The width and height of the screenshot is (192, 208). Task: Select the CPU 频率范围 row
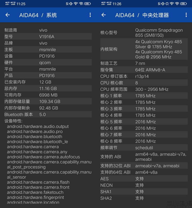click(x=144, y=89)
